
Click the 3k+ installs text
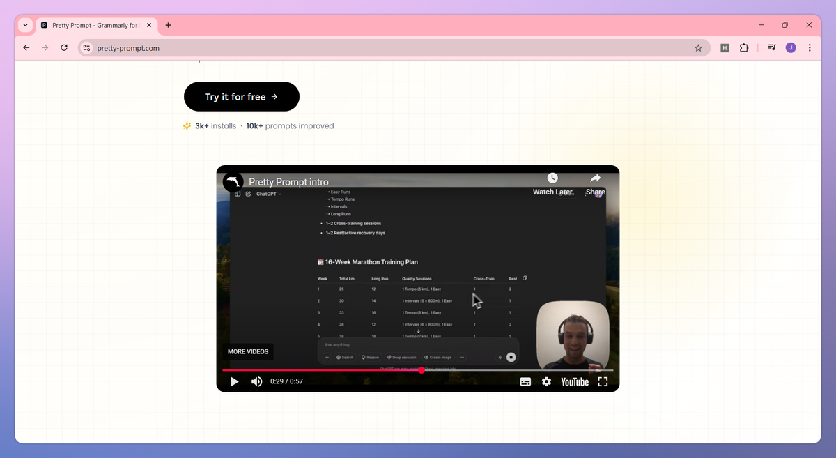[x=217, y=126]
